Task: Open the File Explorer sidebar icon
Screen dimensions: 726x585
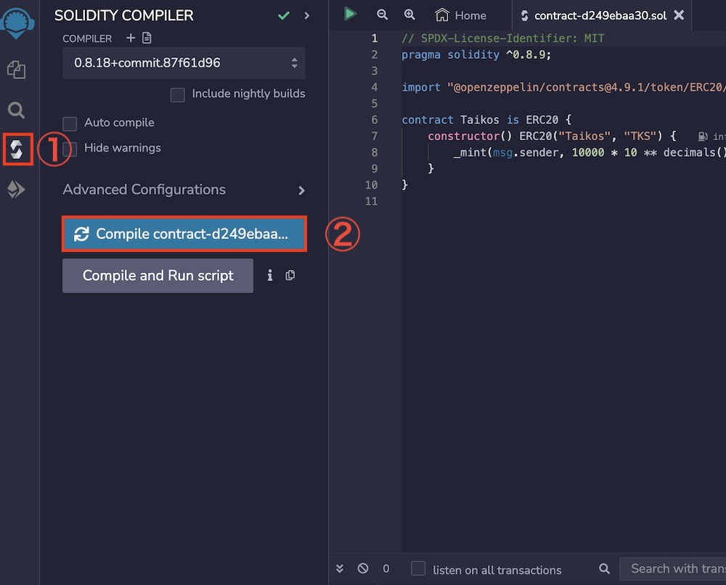Action: point(16,70)
